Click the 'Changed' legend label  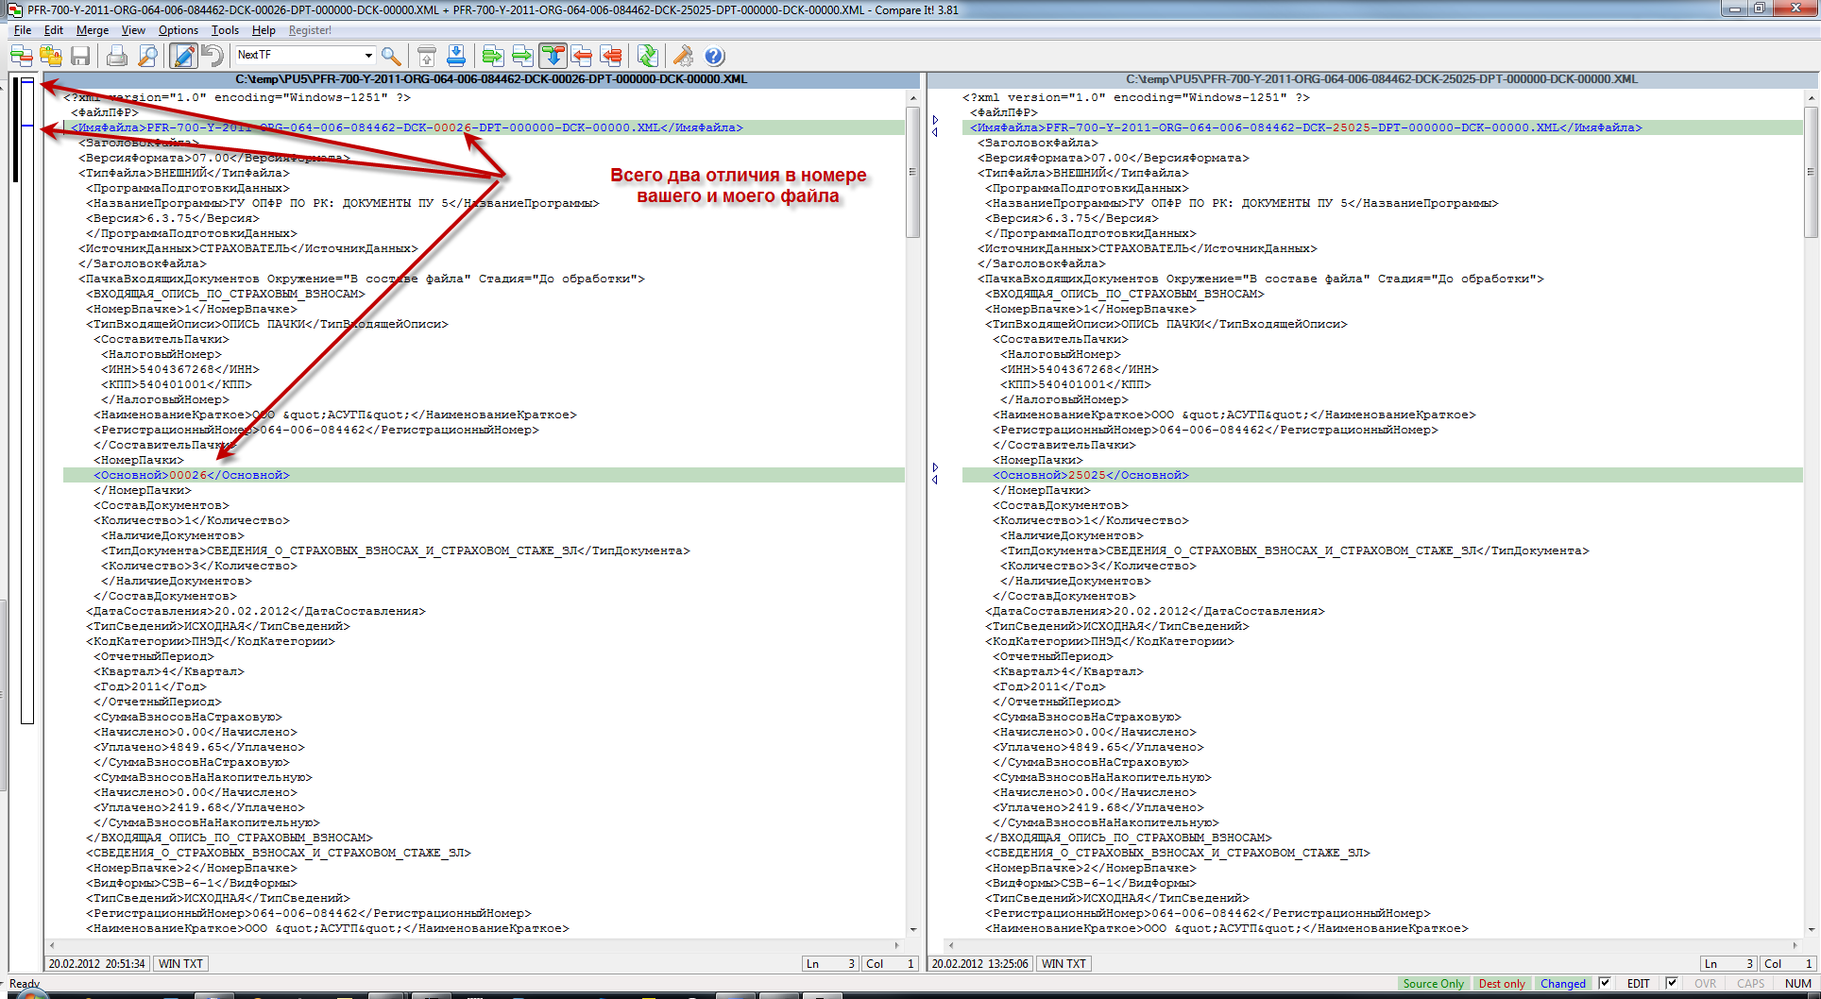pos(1562,983)
